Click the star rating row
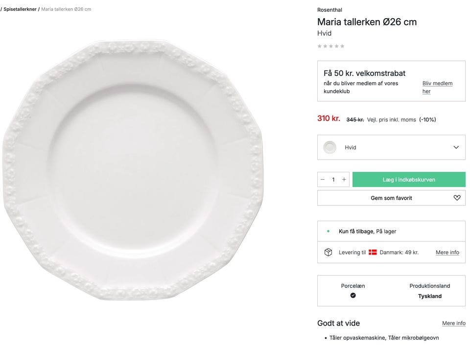The width and height of the screenshot is (470, 351). (x=331, y=46)
